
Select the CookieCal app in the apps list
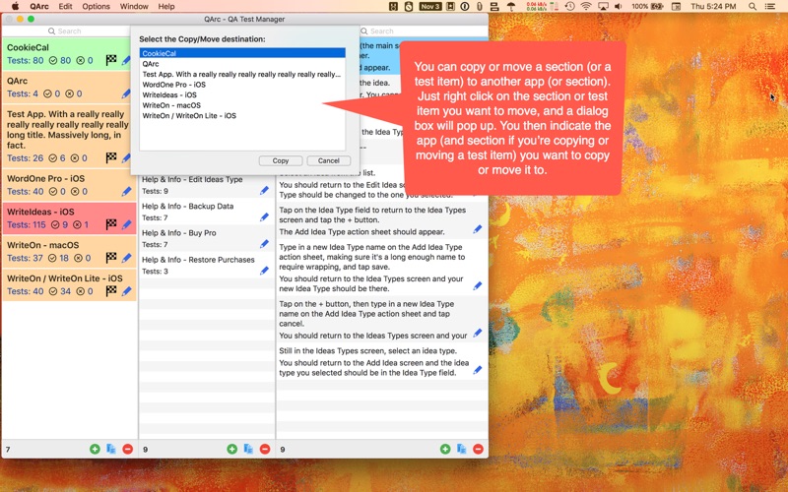point(69,54)
